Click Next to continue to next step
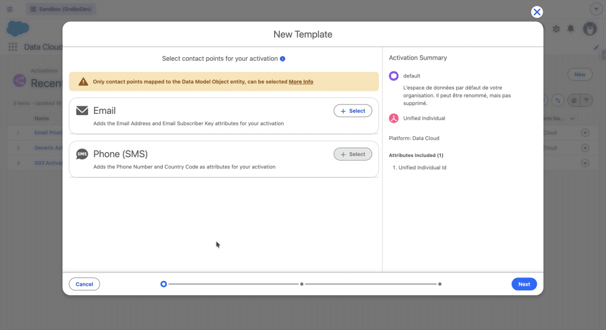606x330 pixels. coord(524,284)
